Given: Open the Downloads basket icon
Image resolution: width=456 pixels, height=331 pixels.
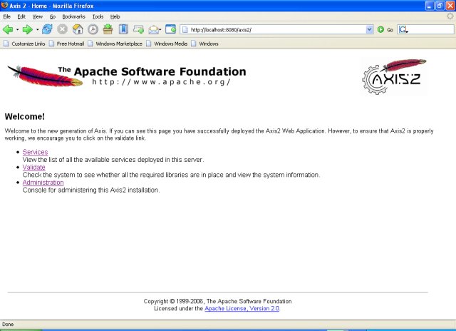Looking at the screenshot, I should [108, 29].
